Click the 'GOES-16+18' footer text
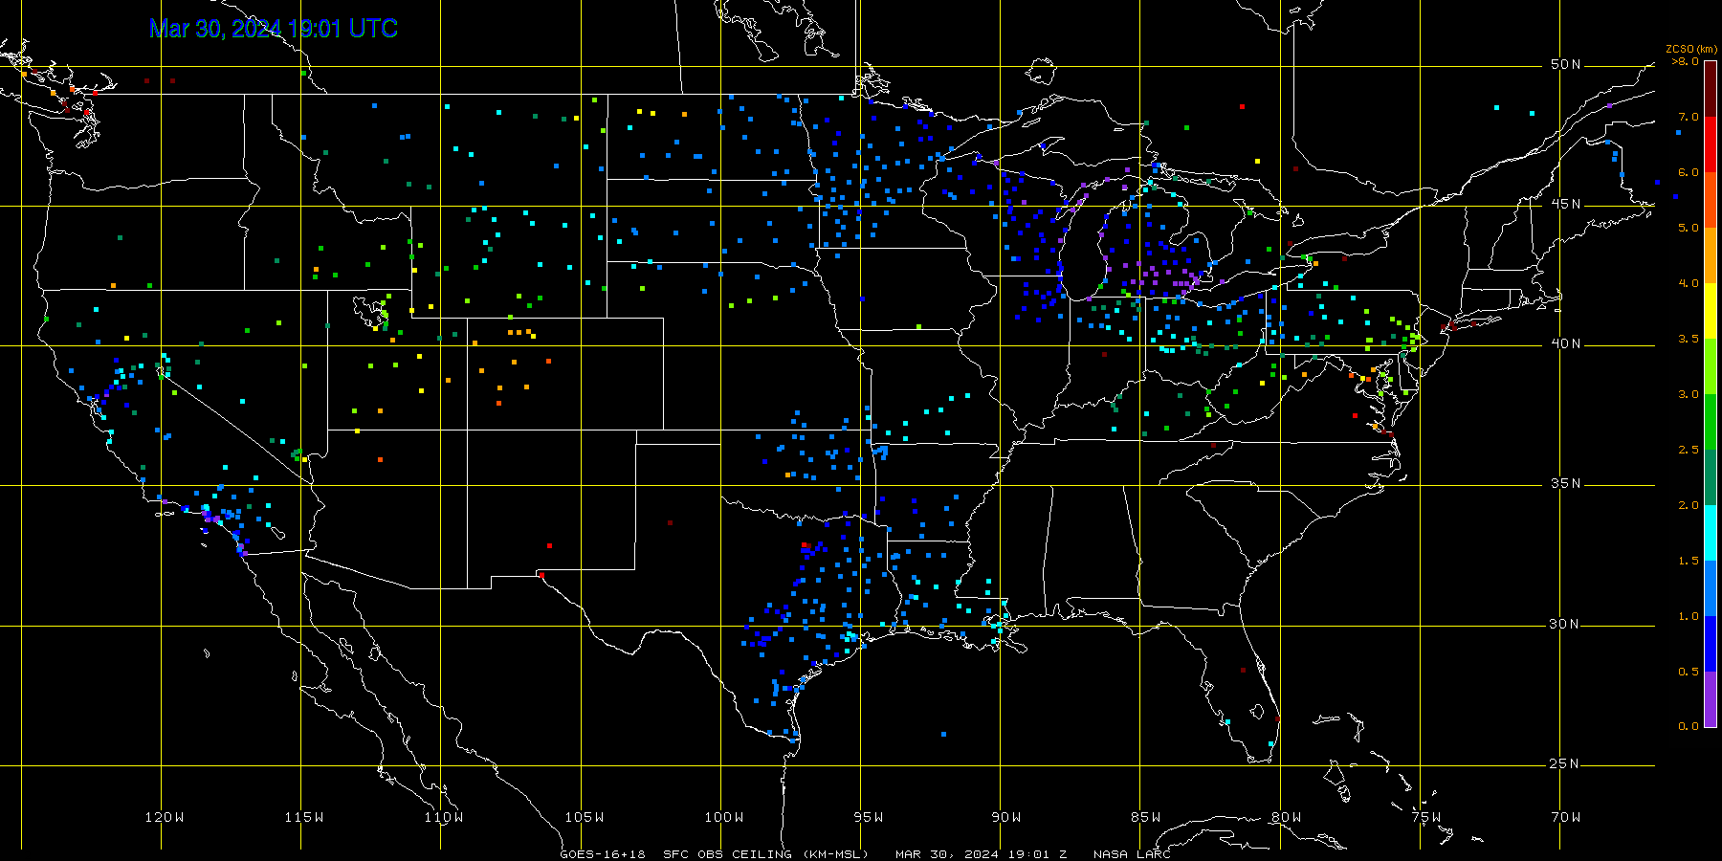 pos(603,854)
